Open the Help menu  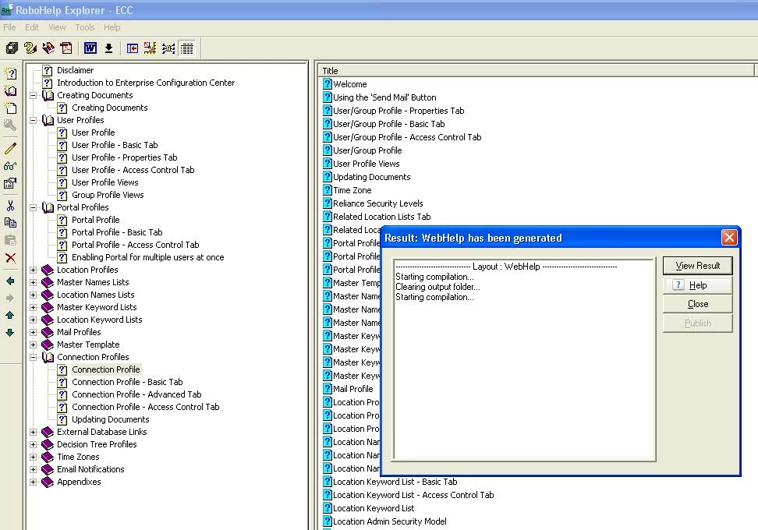pyautogui.click(x=112, y=27)
